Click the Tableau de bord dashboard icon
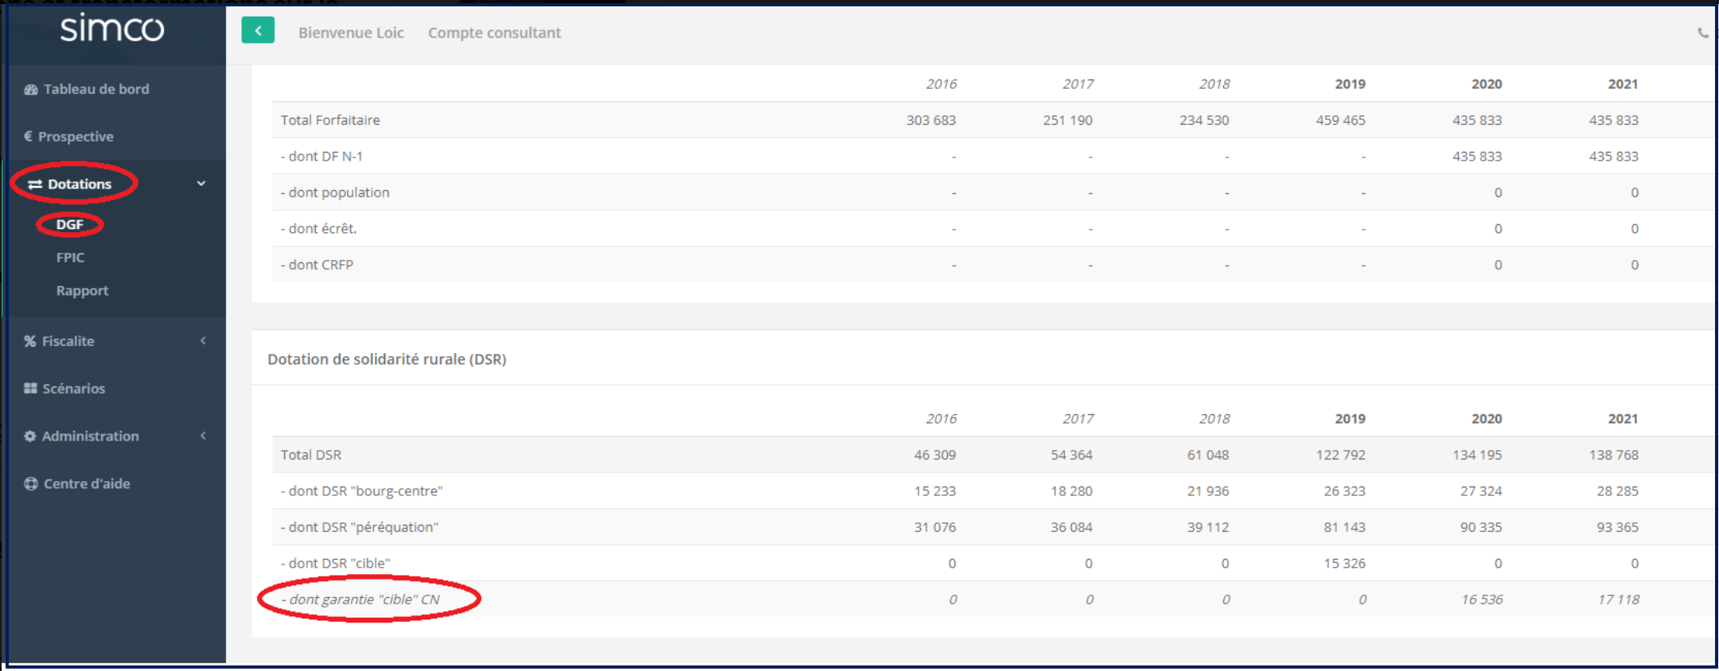This screenshot has width=1719, height=671. (x=31, y=89)
